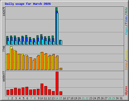Click the Files legend label
Image resolution: width=129 pixels, height=101 pixels.
[126, 20]
